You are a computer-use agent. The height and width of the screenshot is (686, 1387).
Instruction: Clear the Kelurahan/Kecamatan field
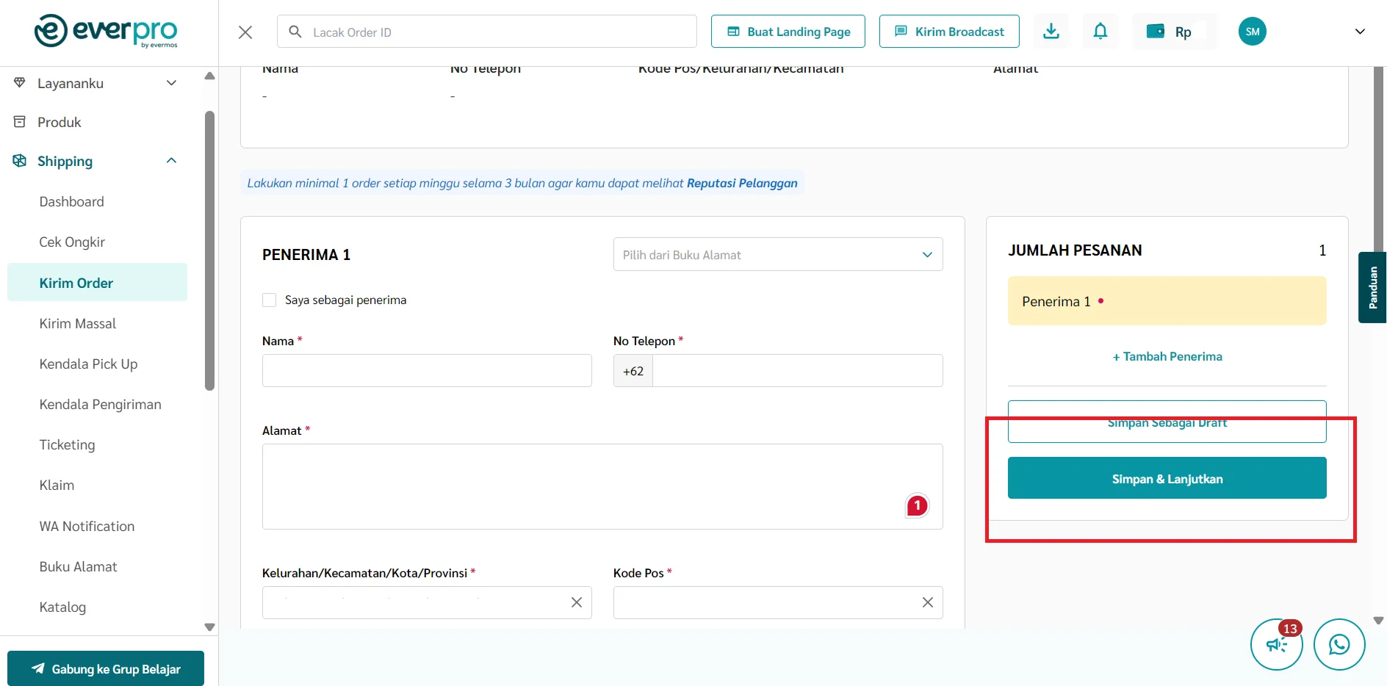pyautogui.click(x=576, y=602)
